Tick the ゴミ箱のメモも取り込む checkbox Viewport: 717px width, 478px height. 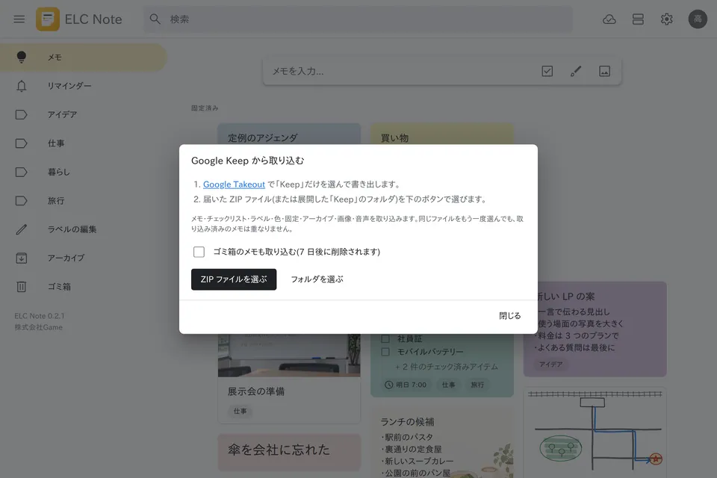pyautogui.click(x=199, y=252)
